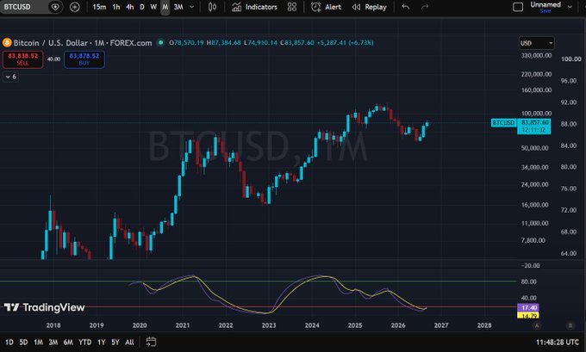Open the layout setup square icon

518,7
